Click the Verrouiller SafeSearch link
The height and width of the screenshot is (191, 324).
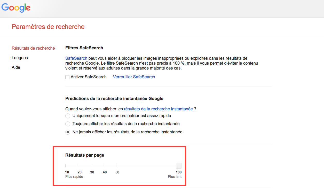[x=134, y=77]
